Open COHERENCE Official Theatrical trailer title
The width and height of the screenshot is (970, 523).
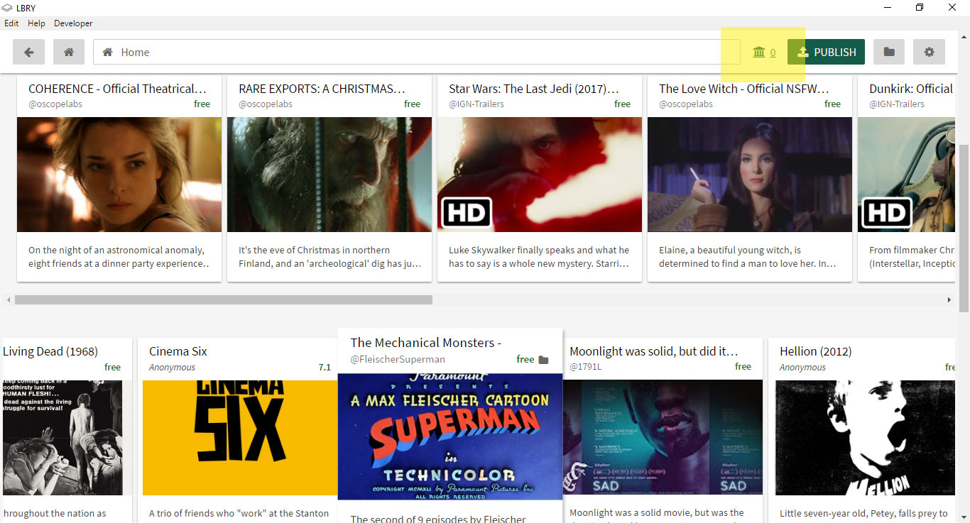(117, 89)
